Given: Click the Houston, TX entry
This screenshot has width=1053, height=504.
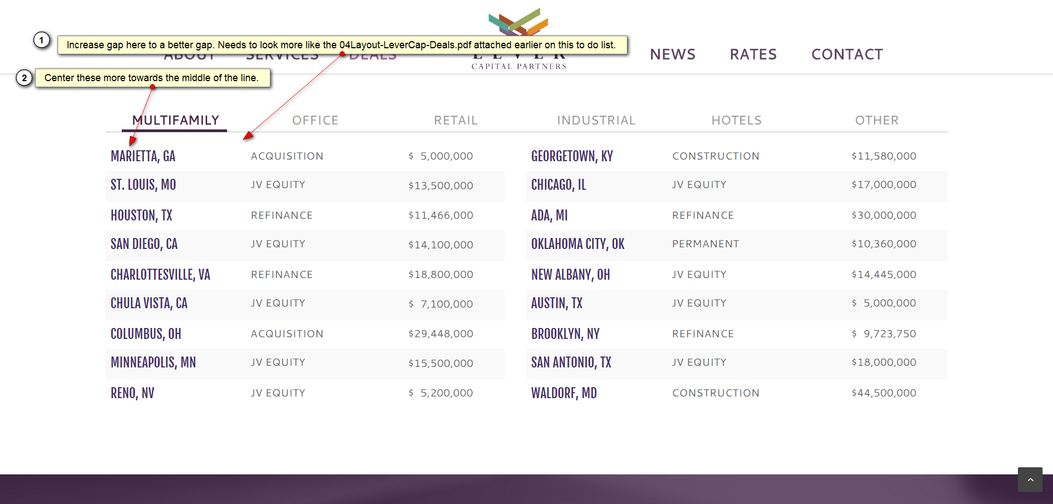Looking at the screenshot, I should coord(141,216).
